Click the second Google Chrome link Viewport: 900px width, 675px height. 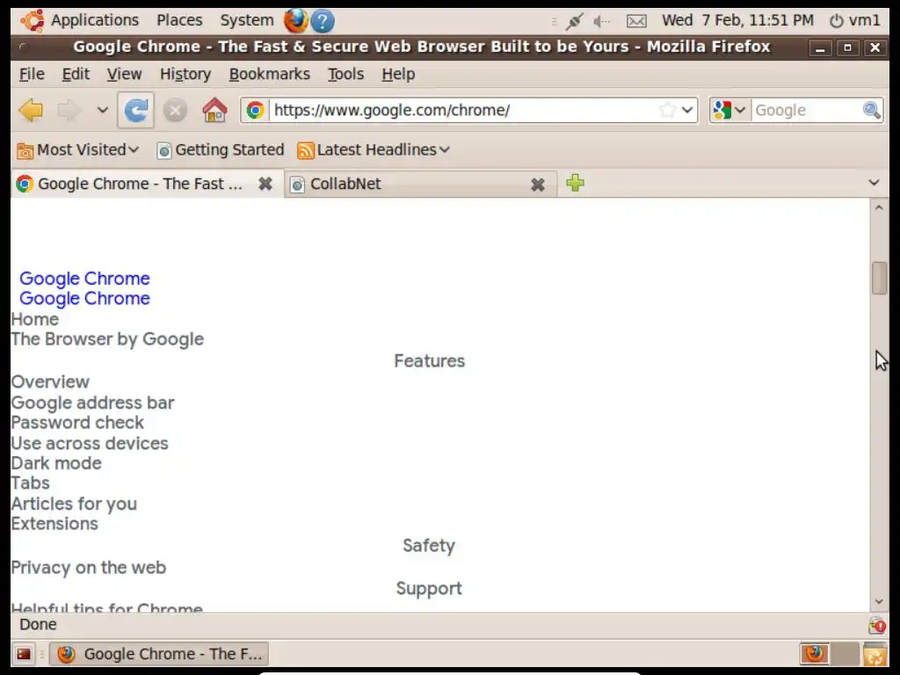[84, 299]
